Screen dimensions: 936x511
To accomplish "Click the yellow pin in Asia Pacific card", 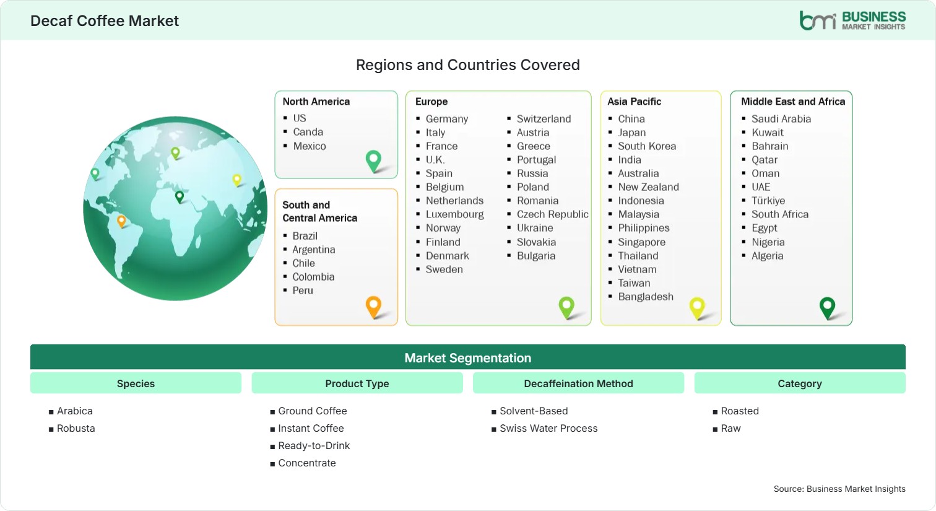I will tap(697, 308).
